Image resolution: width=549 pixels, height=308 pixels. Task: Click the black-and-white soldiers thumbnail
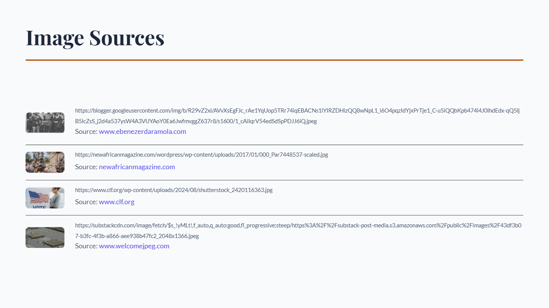(x=45, y=123)
